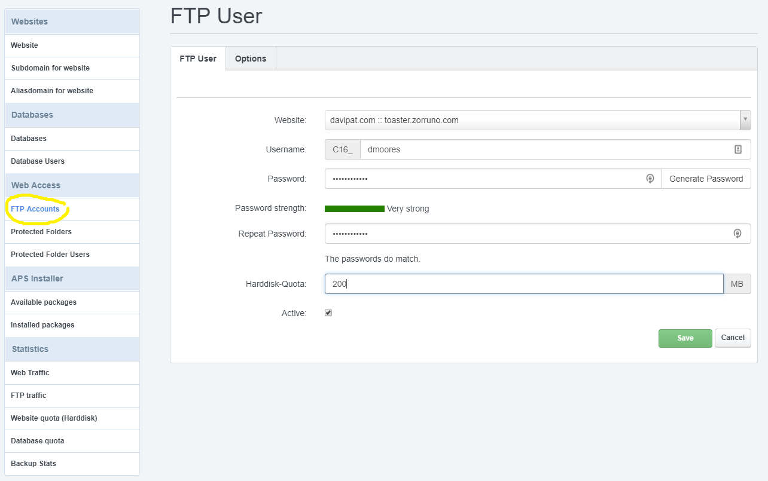This screenshot has width=768, height=481.
Task: Click the Generate Password button
Action: [706, 179]
